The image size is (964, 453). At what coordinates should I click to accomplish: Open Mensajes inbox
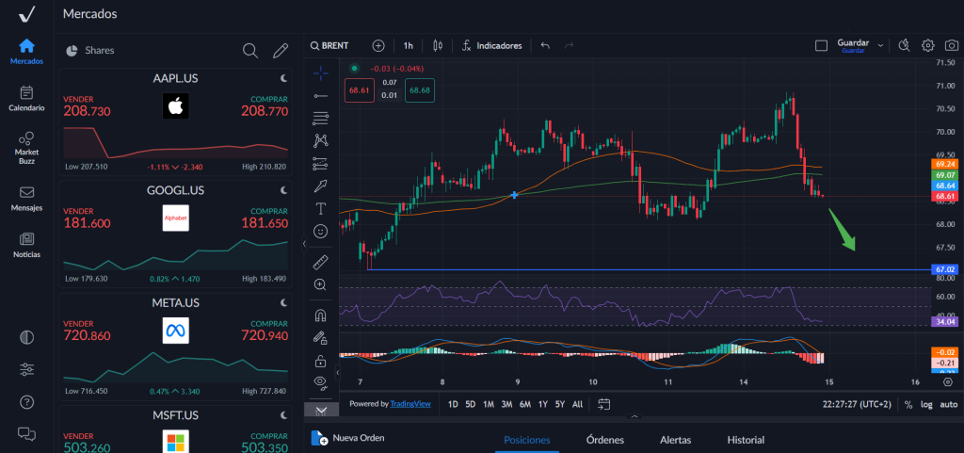point(26,199)
